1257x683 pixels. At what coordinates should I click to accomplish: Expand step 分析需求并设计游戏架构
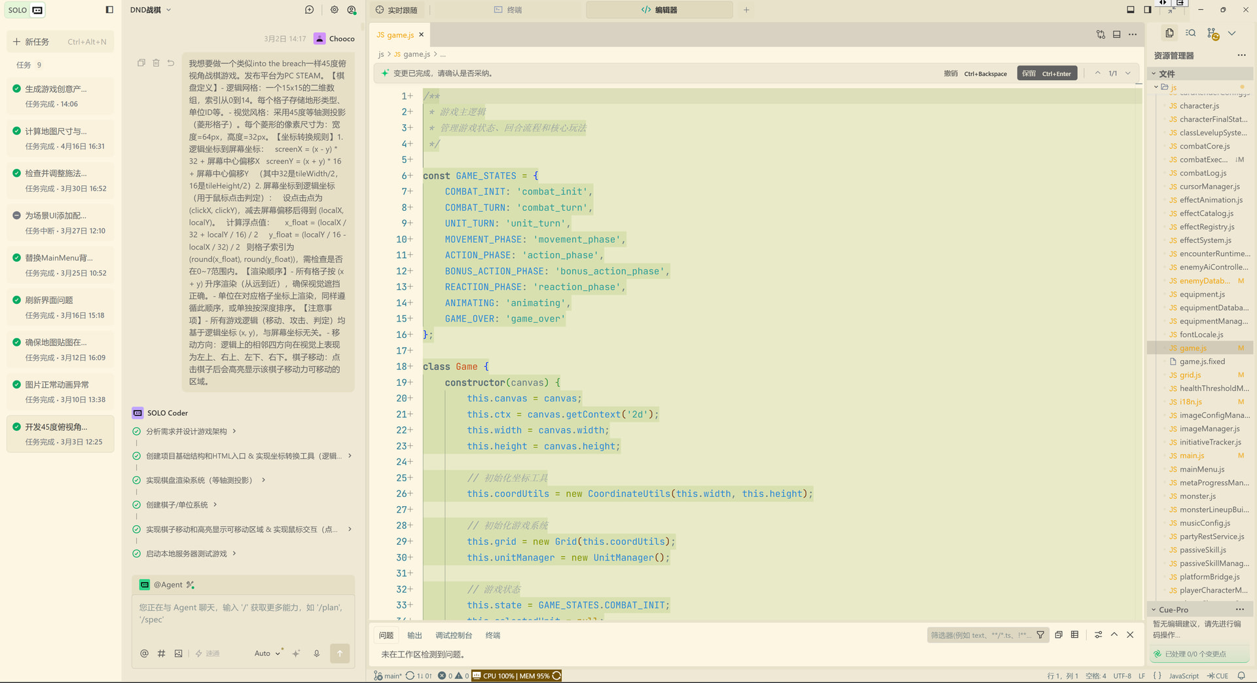click(191, 431)
